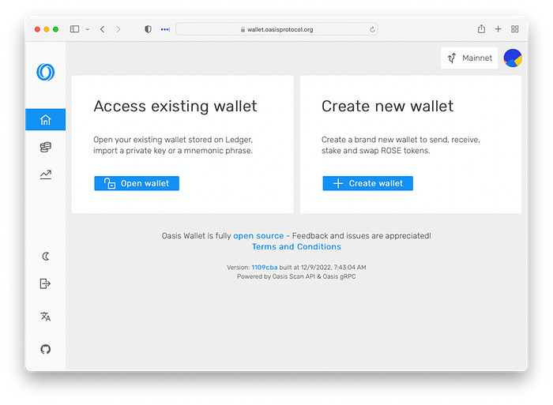Open the language translation icon

[x=46, y=317]
